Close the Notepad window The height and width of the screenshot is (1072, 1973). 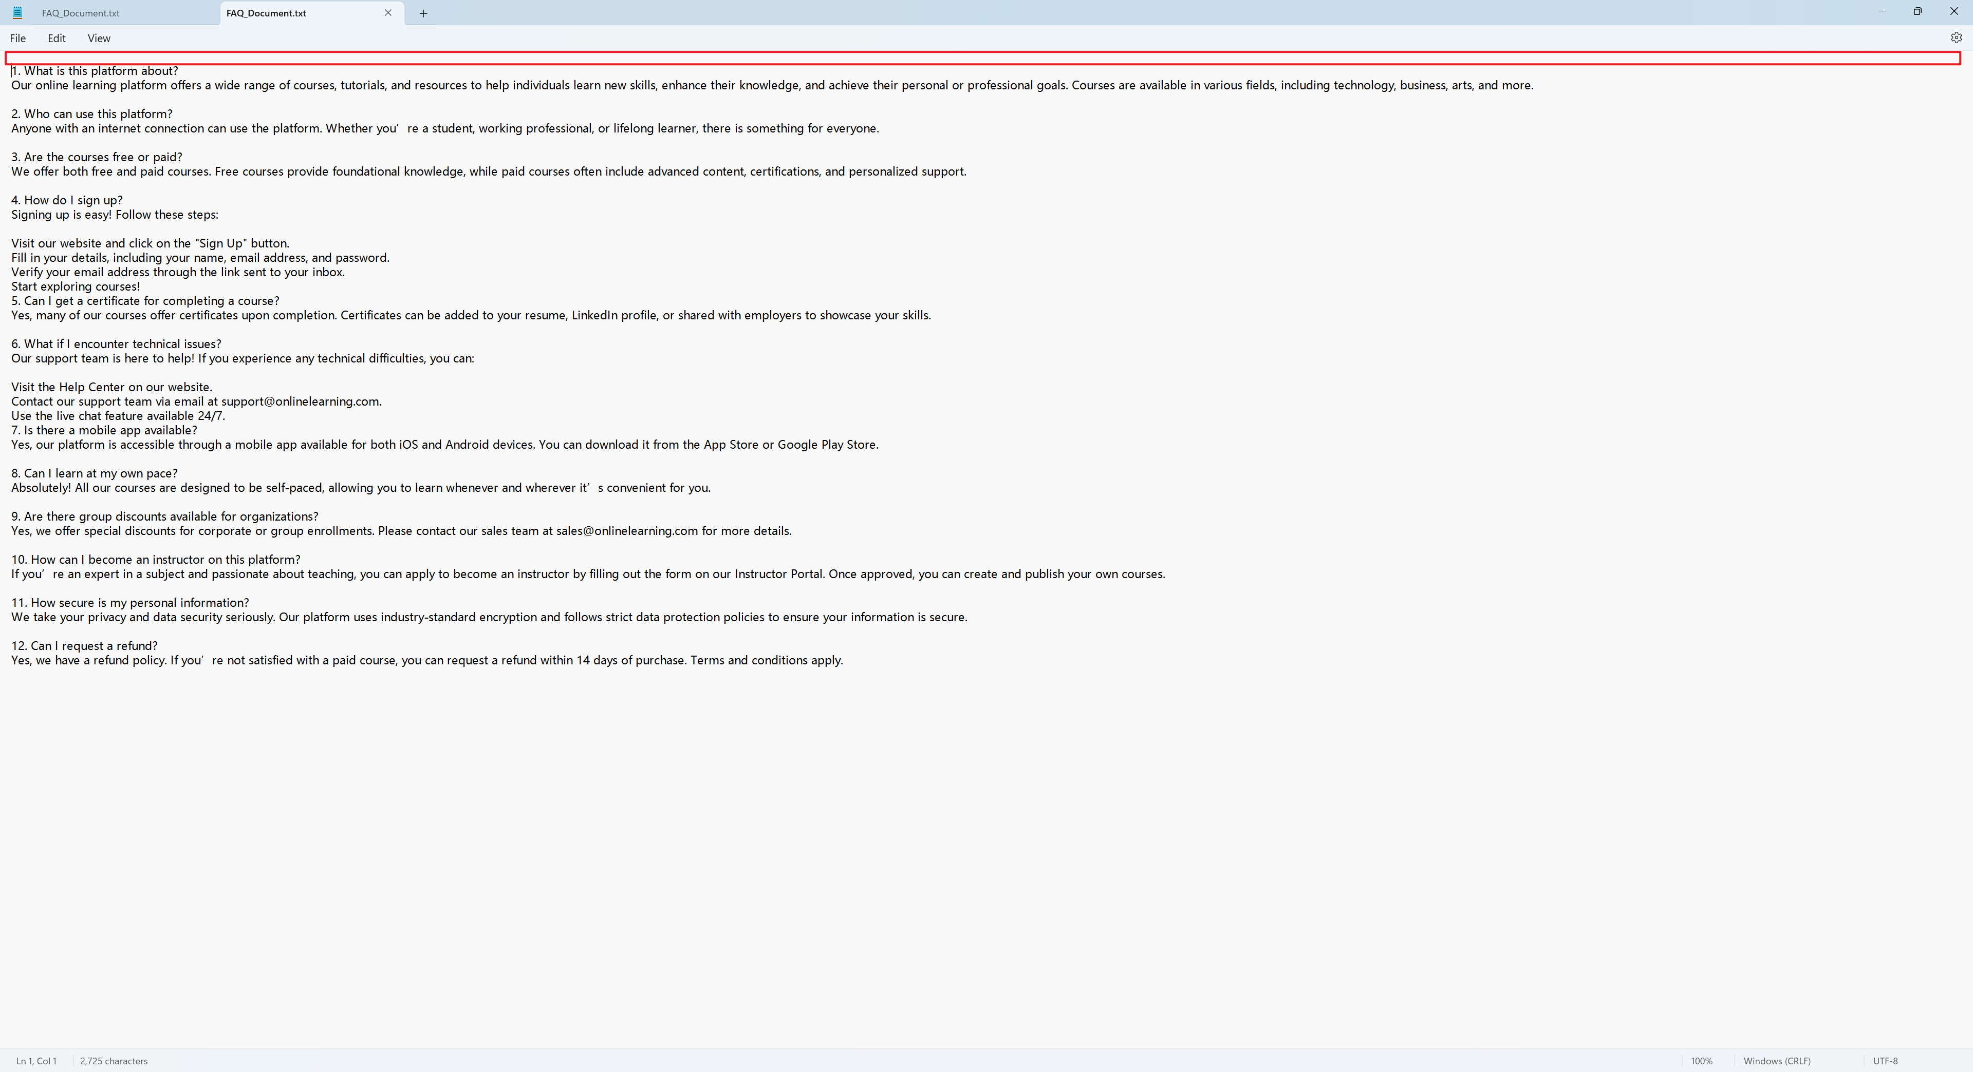(x=1953, y=11)
